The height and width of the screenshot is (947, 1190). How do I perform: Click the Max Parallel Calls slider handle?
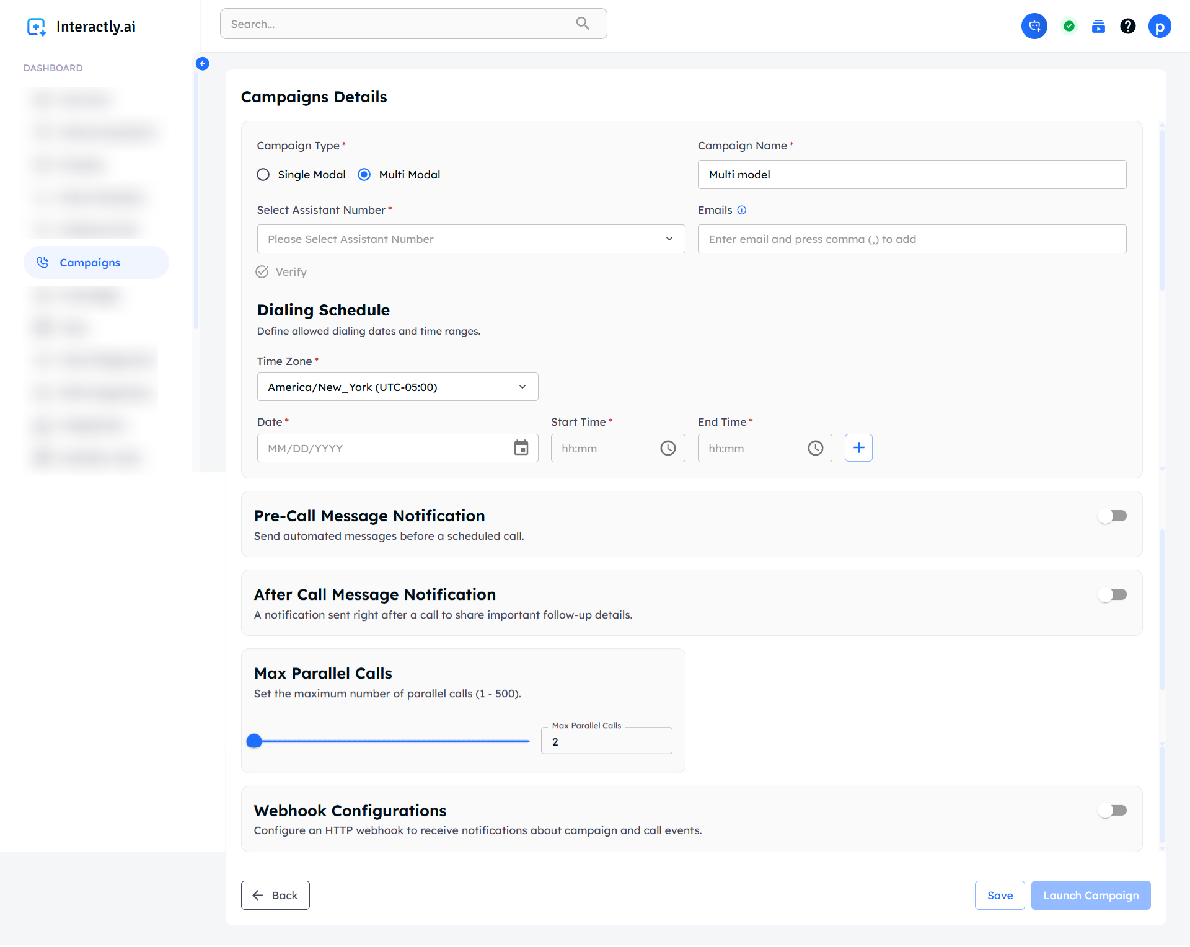coord(254,741)
